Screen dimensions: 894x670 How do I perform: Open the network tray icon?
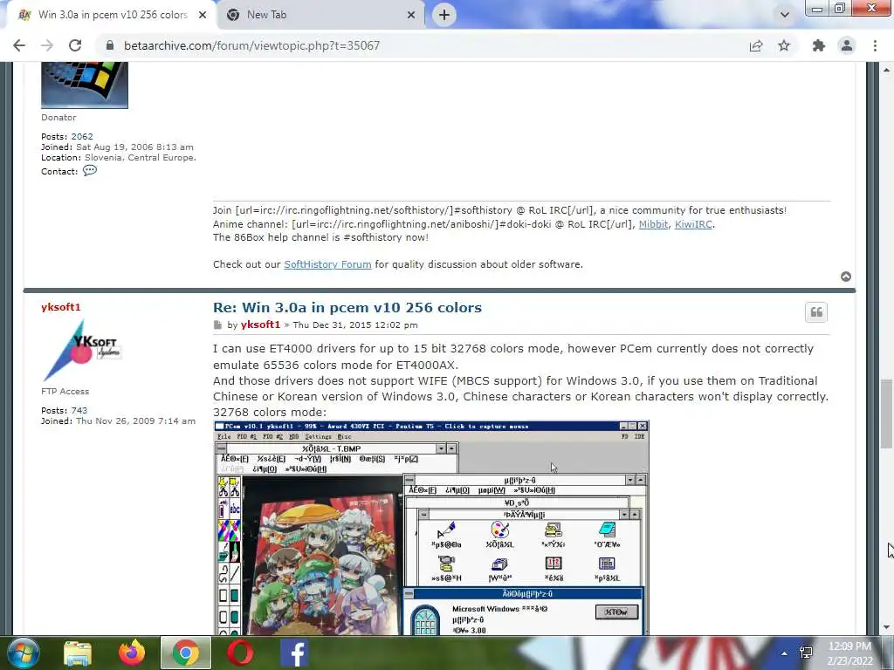[806, 653]
